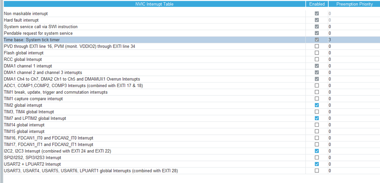Click Time base System tick timer checkbox
The width and height of the screenshot is (380, 183).
[317, 40]
